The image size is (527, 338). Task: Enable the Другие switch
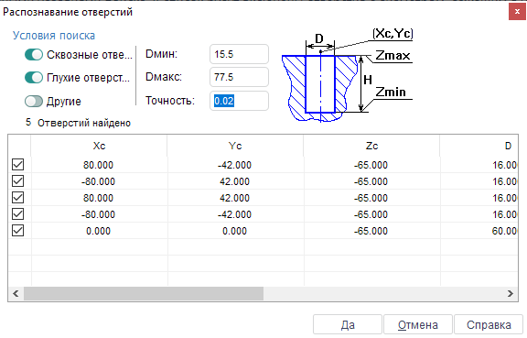click(x=34, y=102)
